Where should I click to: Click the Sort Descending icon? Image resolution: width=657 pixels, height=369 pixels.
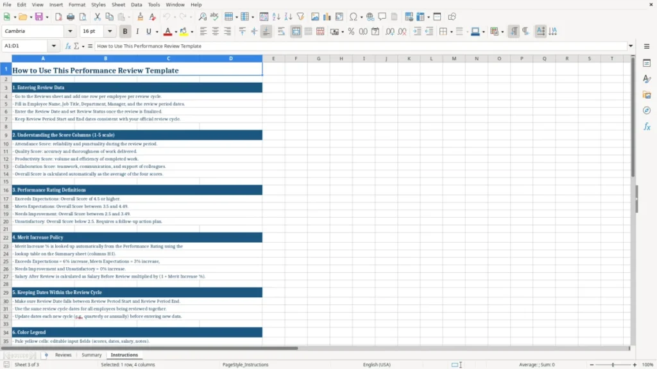pyautogui.click(x=288, y=17)
